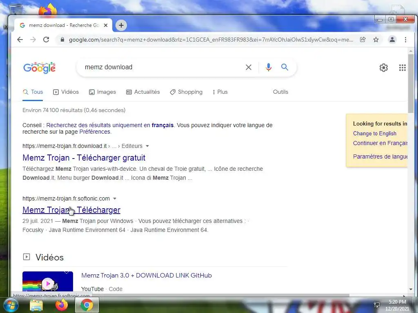Submit search with the magnifier icon

(285, 67)
